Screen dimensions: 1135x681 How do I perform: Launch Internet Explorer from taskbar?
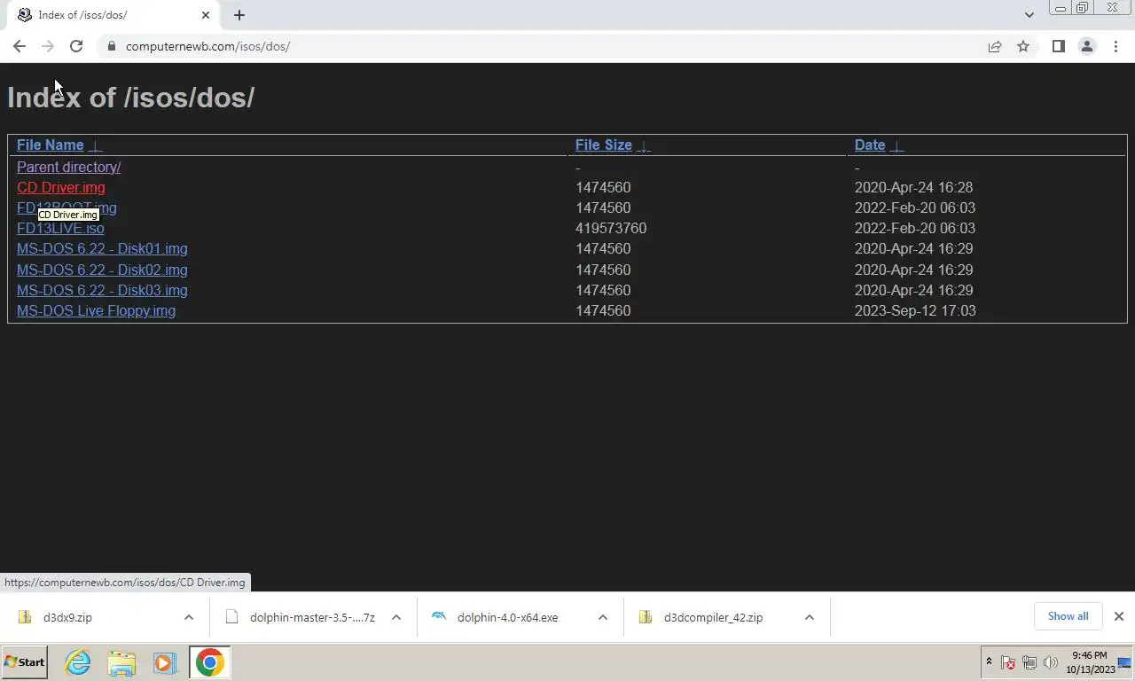click(x=78, y=662)
